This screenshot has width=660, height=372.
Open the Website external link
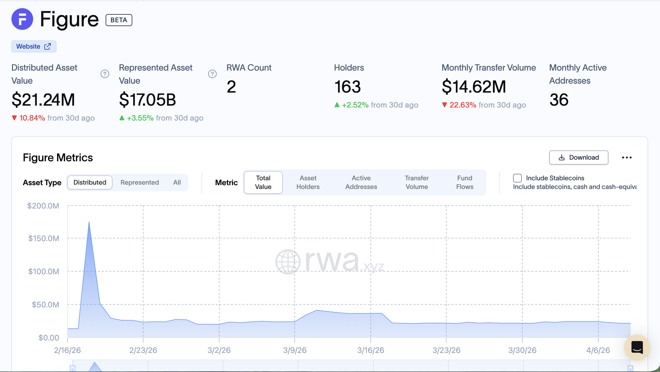click(x=34, y=46)
